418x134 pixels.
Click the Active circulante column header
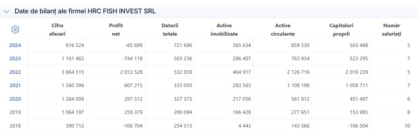283,30
